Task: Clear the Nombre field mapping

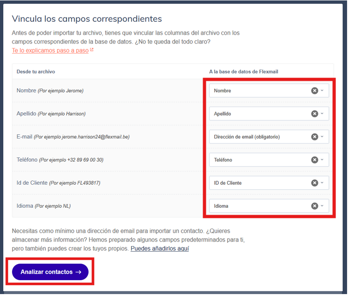Action: tap(314, 90)
